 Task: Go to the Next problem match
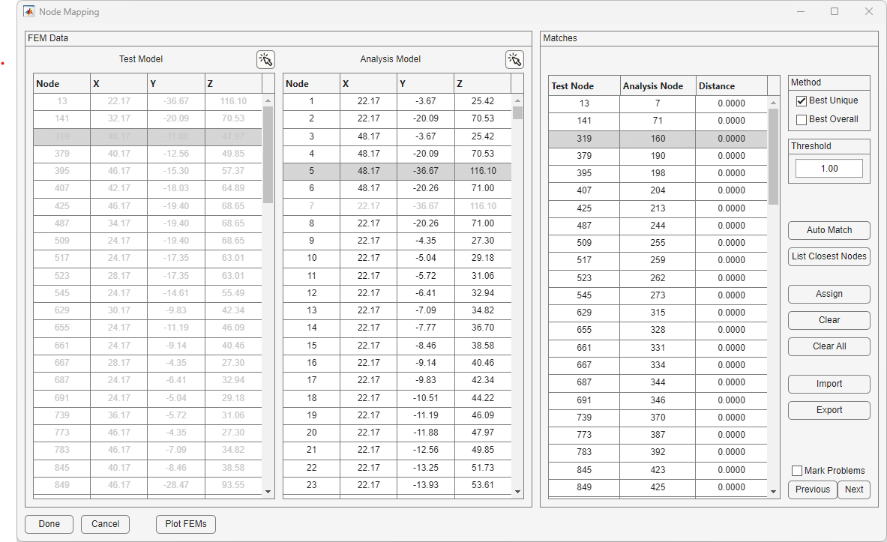[x=853, y=490]
